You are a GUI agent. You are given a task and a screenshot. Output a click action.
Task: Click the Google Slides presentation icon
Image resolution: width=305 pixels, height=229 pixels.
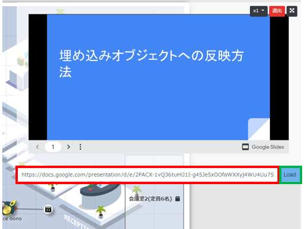245,147
